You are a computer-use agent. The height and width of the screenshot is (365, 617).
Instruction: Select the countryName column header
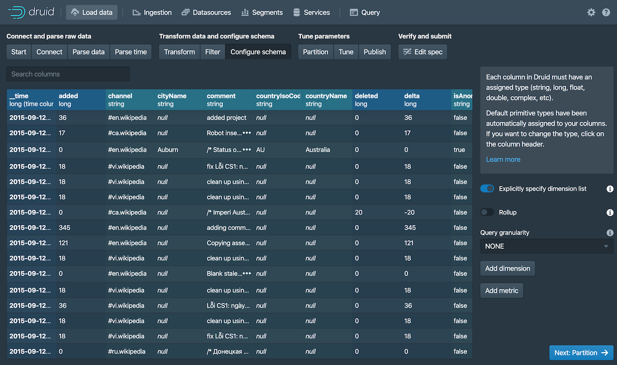tap(326, 96)
